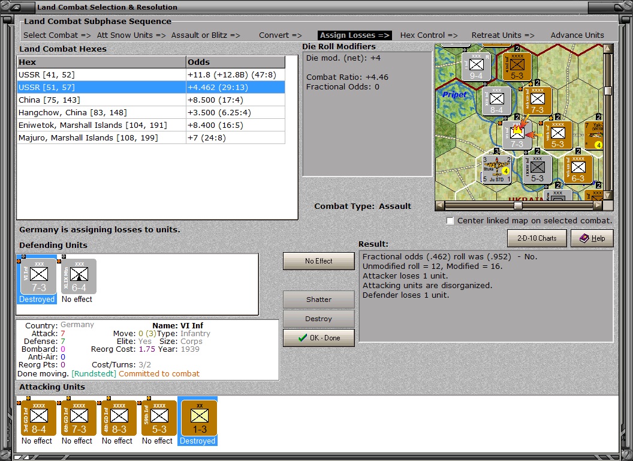The width and height of the screenshot is (633, 461).
Task: Click the No Effect button
Action: click(x=318, y=261)
